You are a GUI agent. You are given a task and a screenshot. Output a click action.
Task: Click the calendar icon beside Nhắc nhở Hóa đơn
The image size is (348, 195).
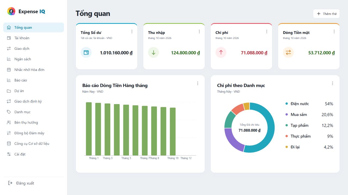[9, 70]
